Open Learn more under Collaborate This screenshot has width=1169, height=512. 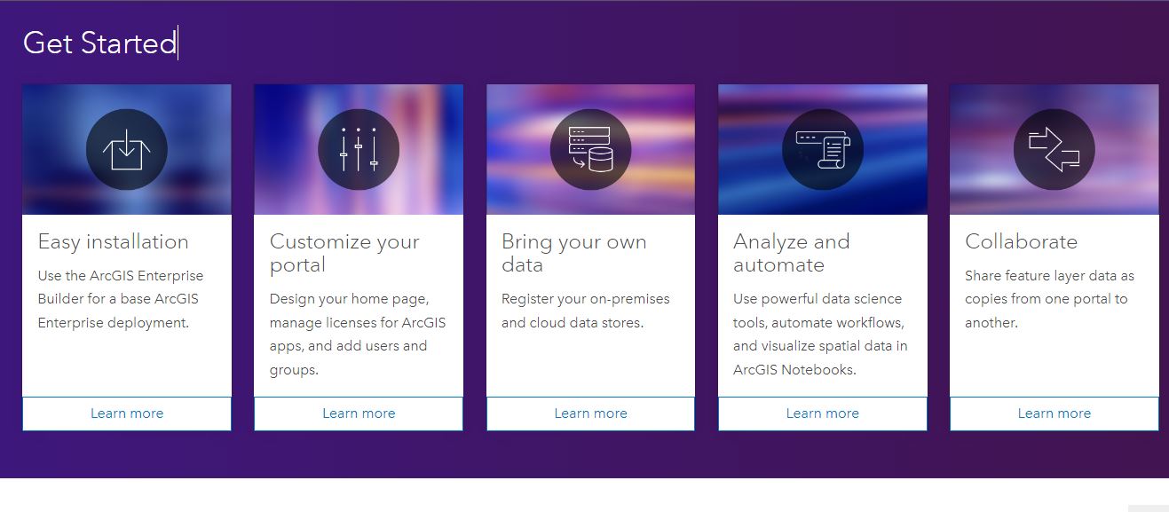[x=1054, y=413]
